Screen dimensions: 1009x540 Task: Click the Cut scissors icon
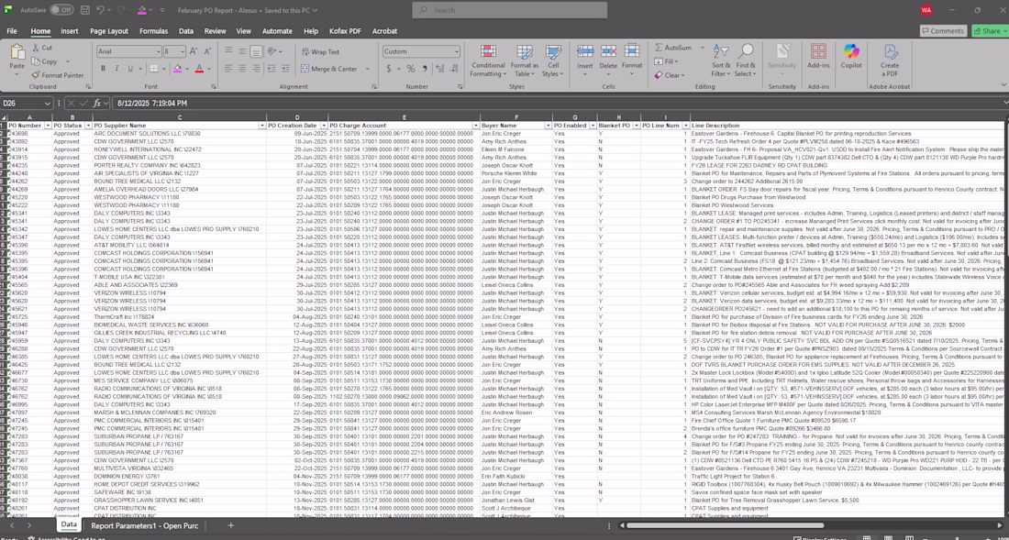point(36,48)
